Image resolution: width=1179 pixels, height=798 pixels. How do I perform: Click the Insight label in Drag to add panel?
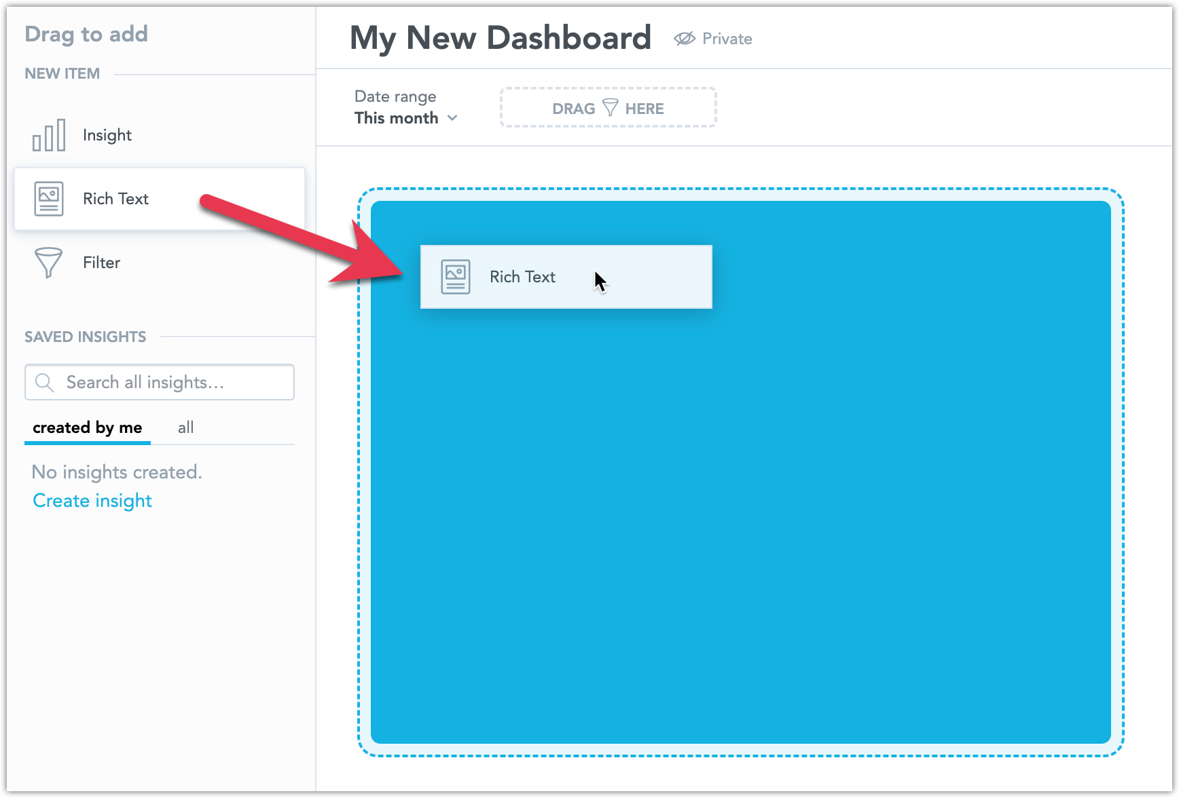pos(107,134)
